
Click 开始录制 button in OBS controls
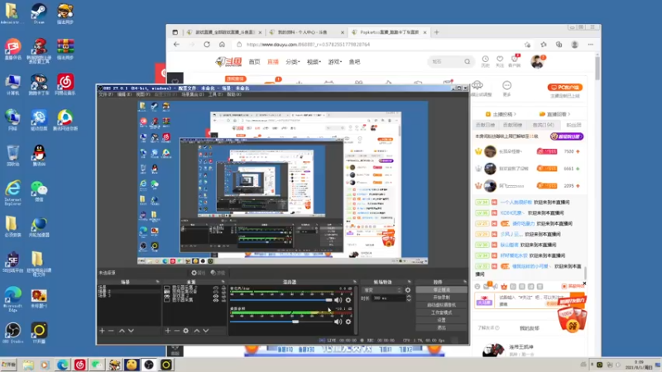click(441, 298)
